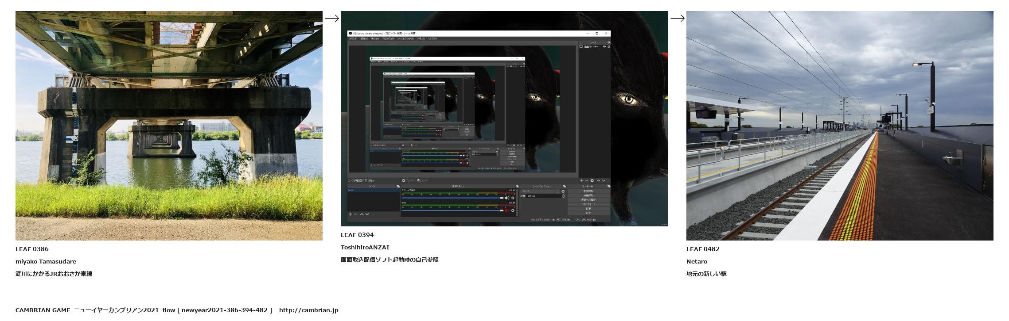Click the add scene plus icon in OBS

(350, 214)
